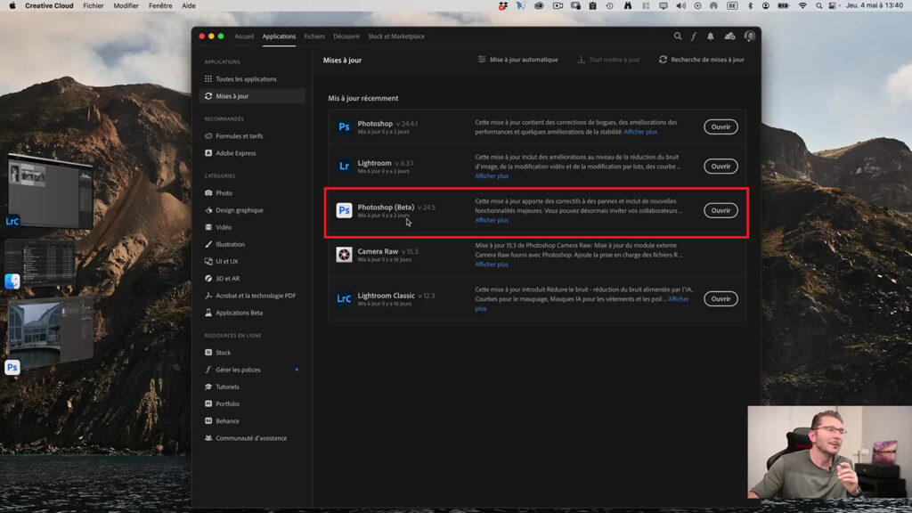
Task: Click Ouvrir for Photoshop (Beta)
Action: 721,210
